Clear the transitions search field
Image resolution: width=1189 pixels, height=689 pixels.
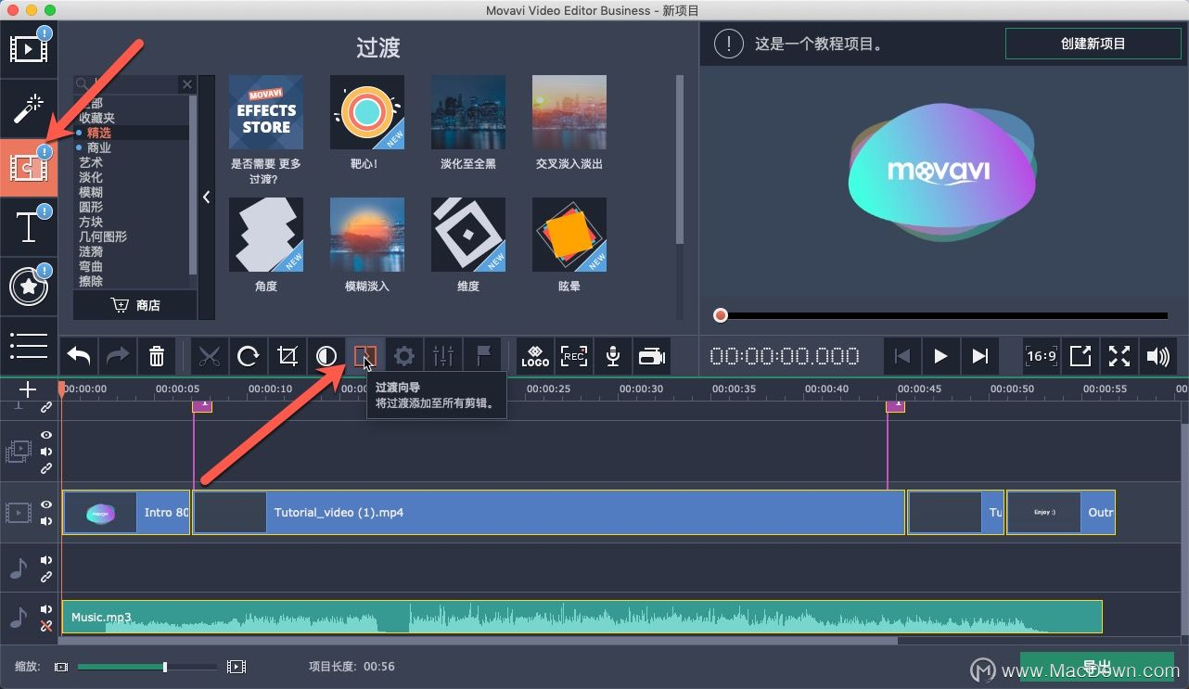(187, 84)
